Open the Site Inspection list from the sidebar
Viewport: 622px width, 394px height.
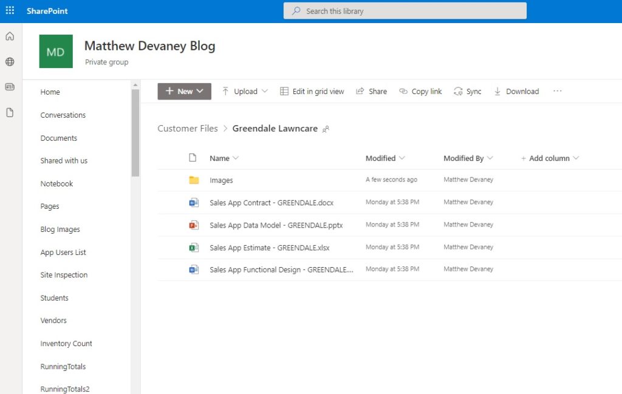[63, 274]
